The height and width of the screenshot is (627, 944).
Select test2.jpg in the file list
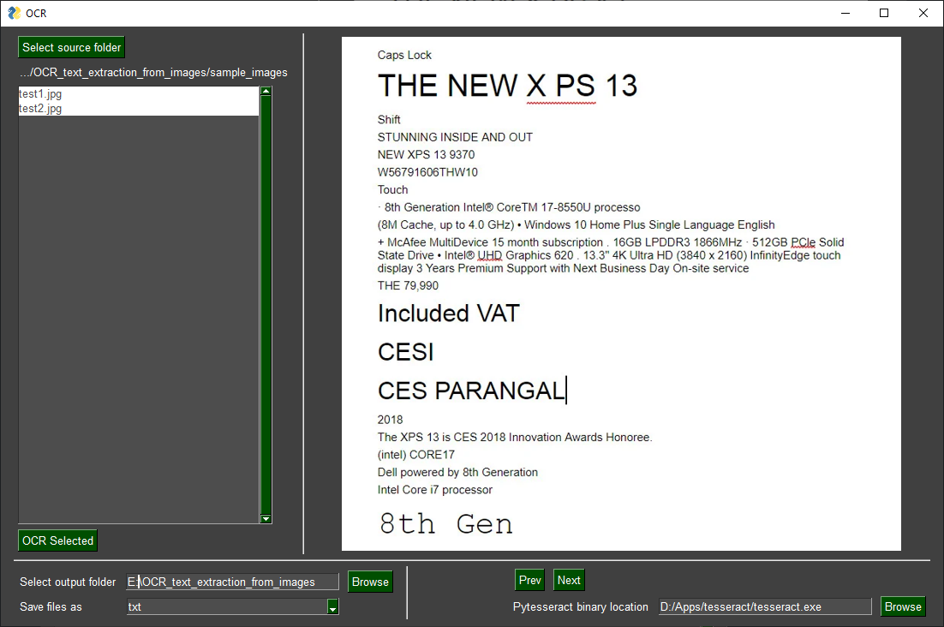139,108
